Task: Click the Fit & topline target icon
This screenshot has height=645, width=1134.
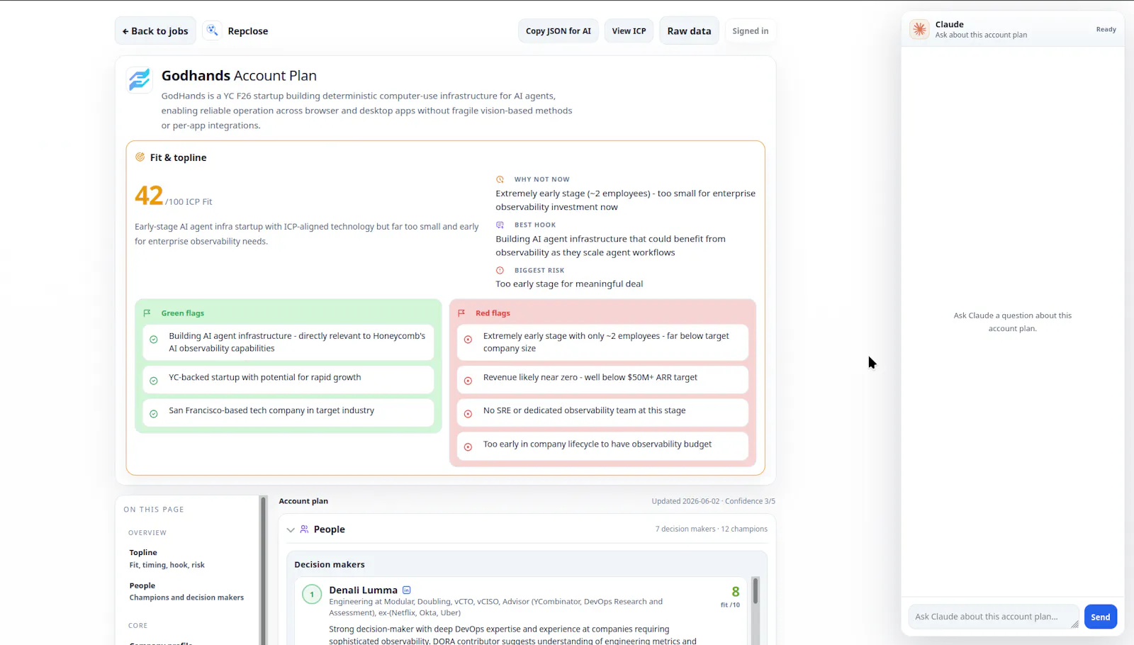Action: click(x=140, y=157)
